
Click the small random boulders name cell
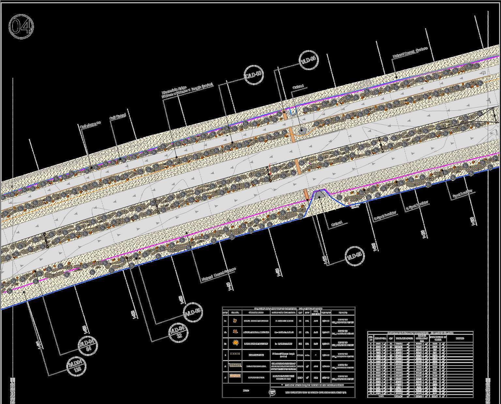(x=256, y=321)
